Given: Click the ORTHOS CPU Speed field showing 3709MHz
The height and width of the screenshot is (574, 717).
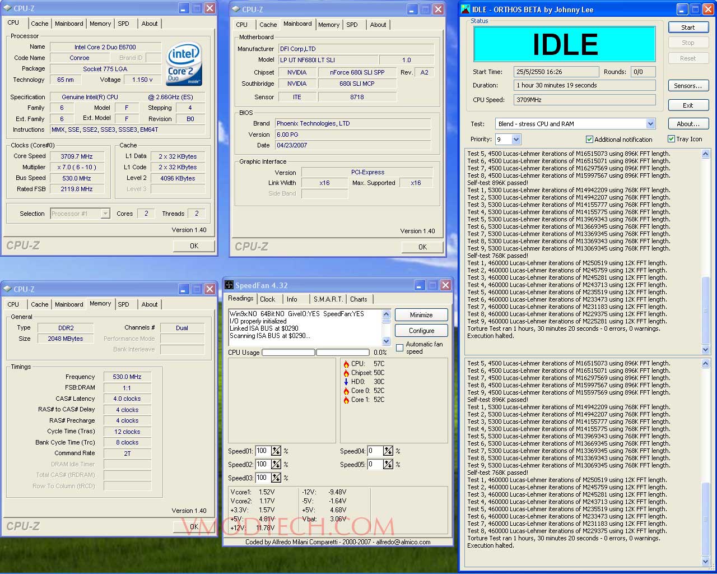Looking at the screenshot, I should point(585,100).
